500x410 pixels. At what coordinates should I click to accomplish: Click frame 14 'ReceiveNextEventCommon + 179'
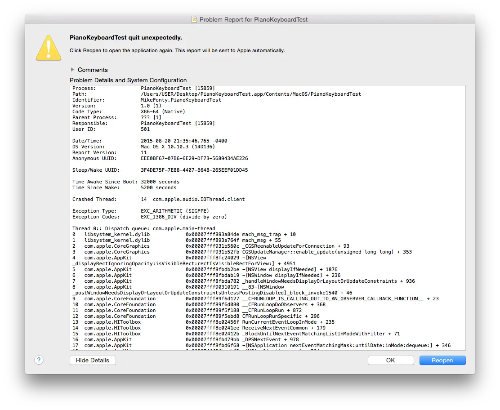(x=284, y=328)
